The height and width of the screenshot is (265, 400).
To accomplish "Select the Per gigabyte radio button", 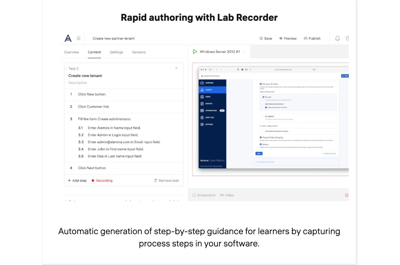I will (x=263, y=117).
